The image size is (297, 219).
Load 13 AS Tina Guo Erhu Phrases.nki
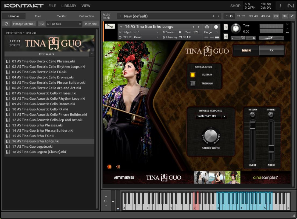(x=37, y=125)
